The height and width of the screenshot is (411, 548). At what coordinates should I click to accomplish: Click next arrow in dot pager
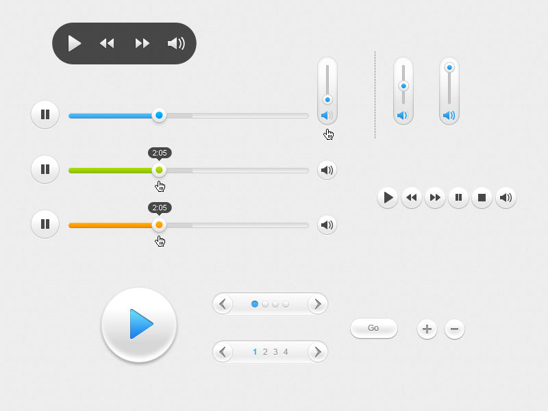point(317,304)
